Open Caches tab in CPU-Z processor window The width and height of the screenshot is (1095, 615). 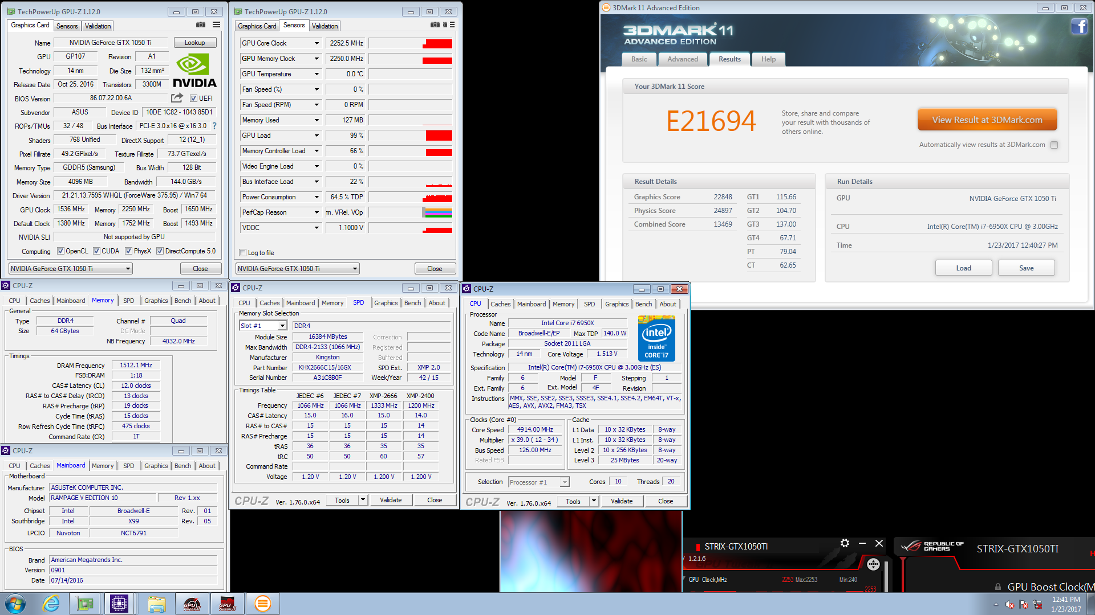500,304
